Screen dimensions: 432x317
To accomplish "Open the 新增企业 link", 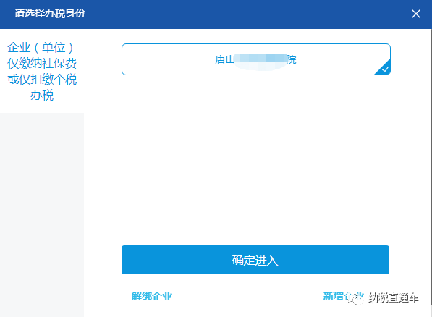I will (343, 296).
